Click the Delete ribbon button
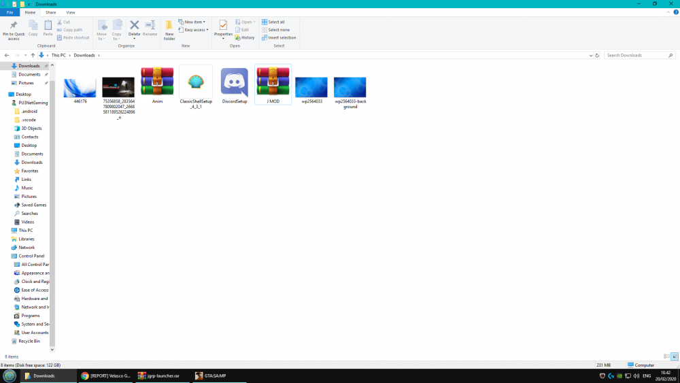 [135, 29]
